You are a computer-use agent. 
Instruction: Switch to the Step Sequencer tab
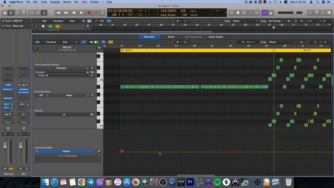193,37
